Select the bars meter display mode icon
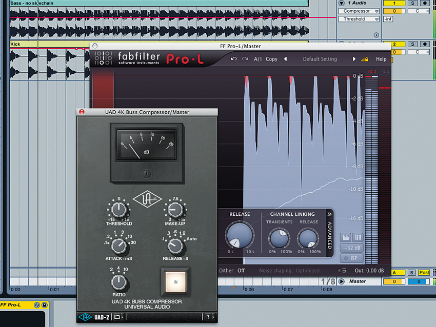Viewport: 436px width, 327px height. pos(358,237)
